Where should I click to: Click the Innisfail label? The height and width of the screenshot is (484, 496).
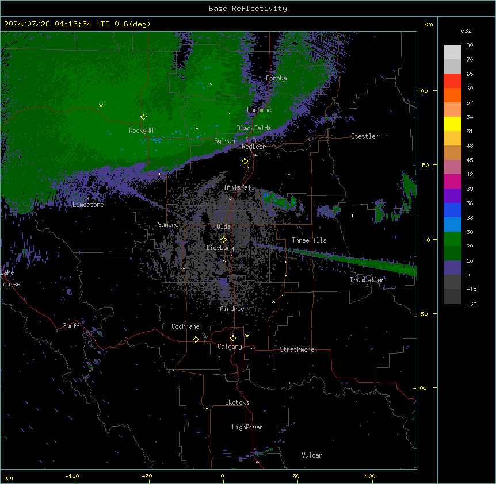(x=239, y=187)
